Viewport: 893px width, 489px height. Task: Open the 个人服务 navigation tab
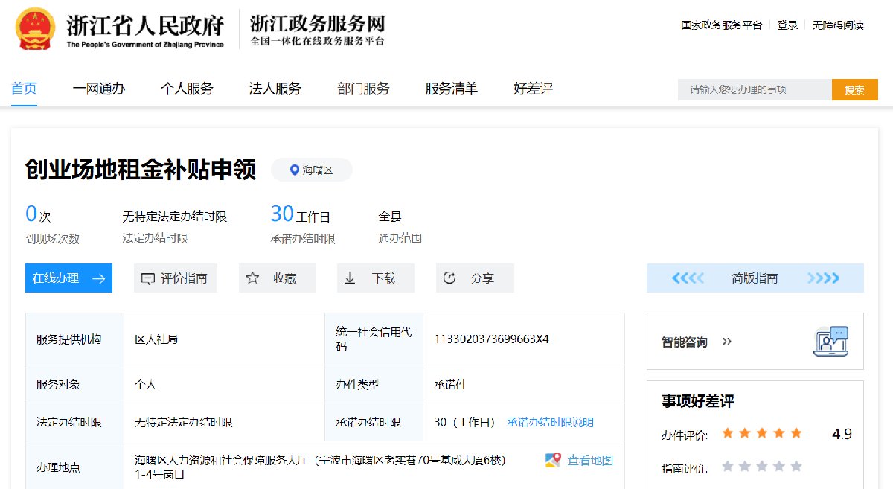[187, 89]
